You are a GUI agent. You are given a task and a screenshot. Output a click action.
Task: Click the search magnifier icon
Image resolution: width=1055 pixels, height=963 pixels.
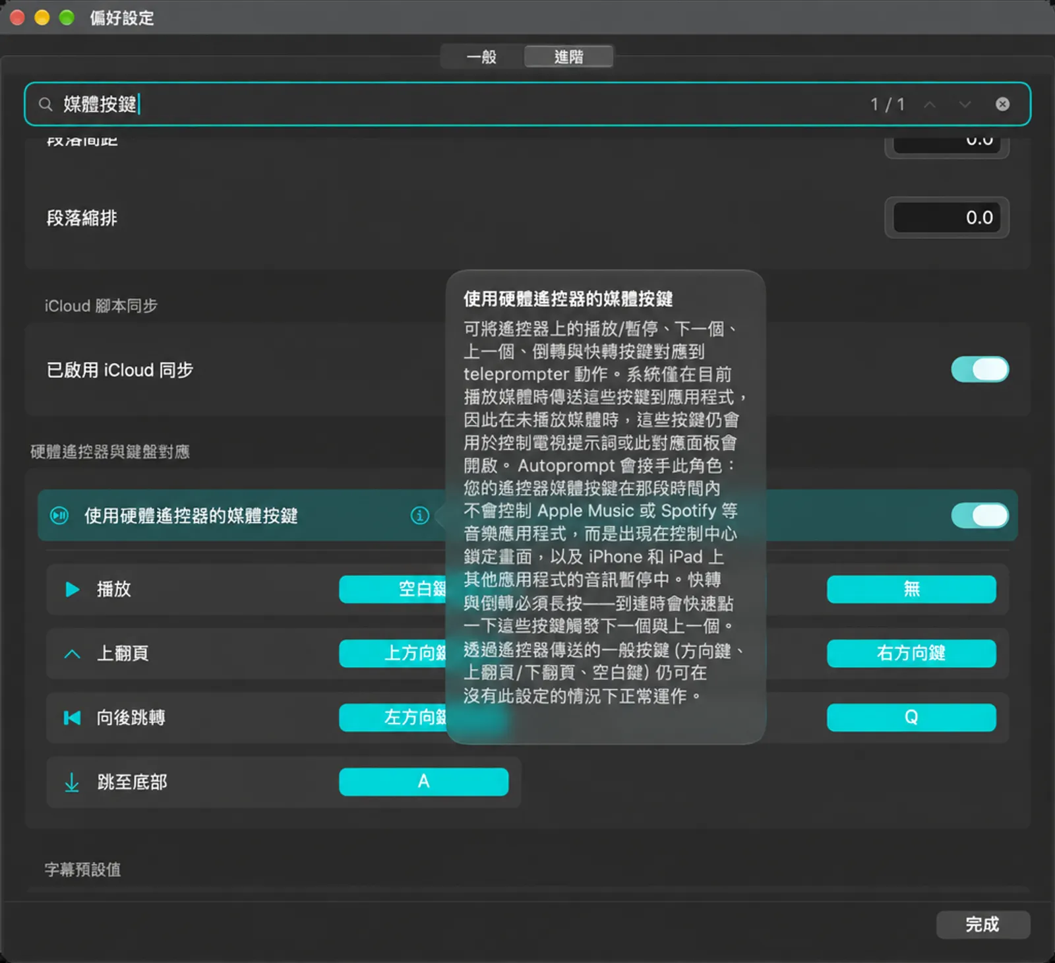pyautogui.click(x=45, y=104)
